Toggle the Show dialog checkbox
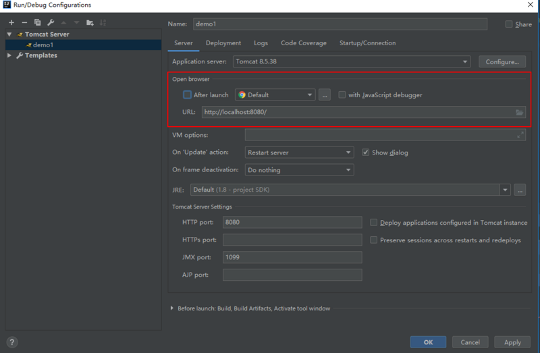 366,153
